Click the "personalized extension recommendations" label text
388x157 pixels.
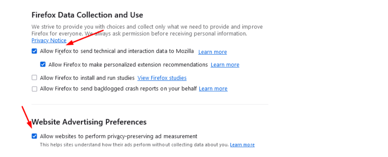coord(128,65)
